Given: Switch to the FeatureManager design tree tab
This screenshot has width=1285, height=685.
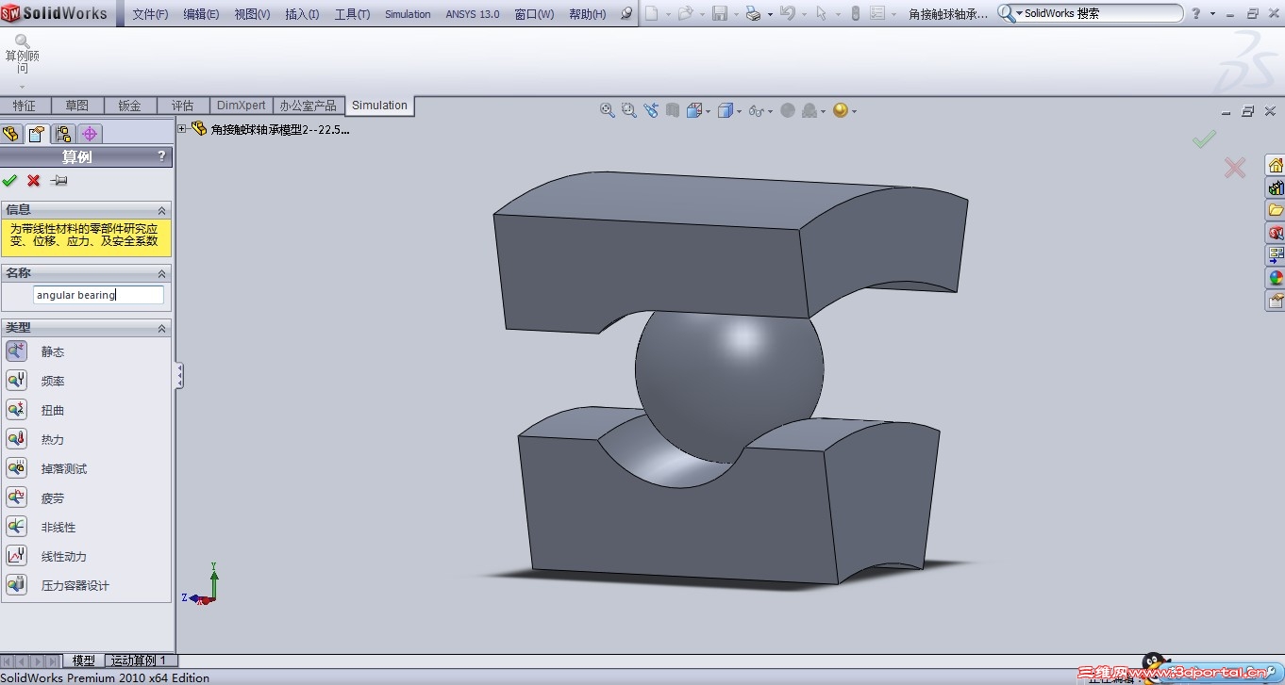Looking at the screenshot, I should click(x=11, y=134).
